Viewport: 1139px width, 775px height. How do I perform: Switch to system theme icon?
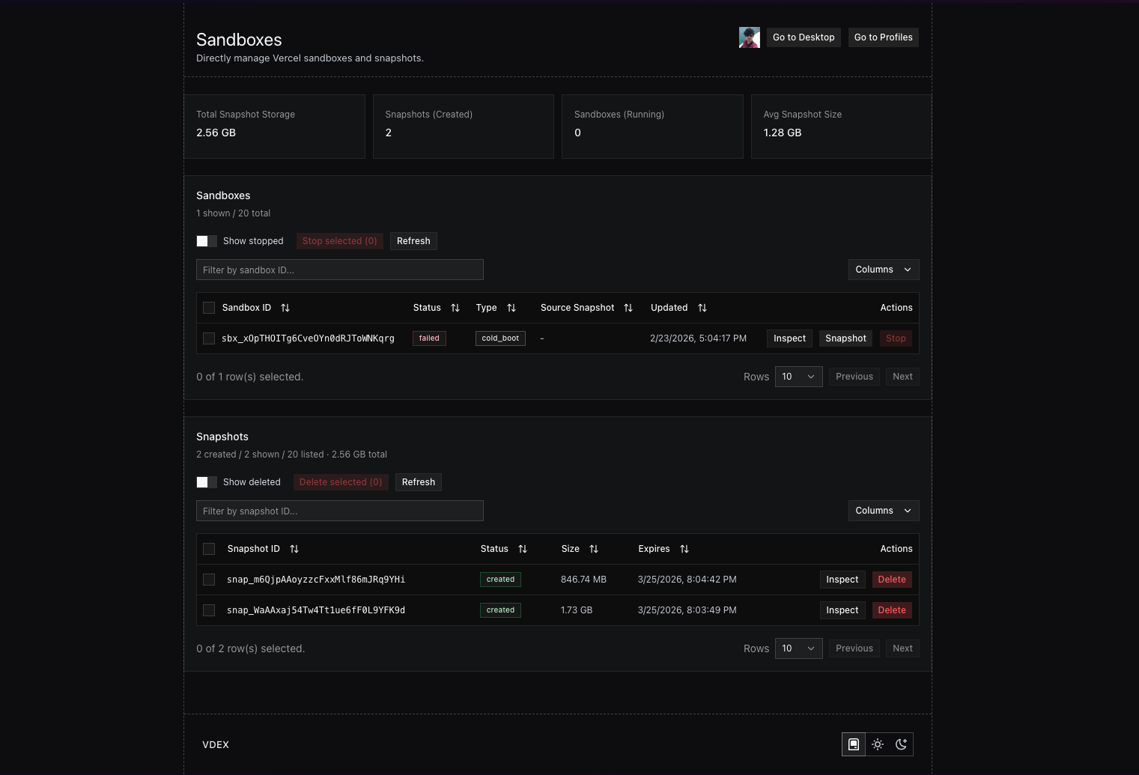pos(854,744)
